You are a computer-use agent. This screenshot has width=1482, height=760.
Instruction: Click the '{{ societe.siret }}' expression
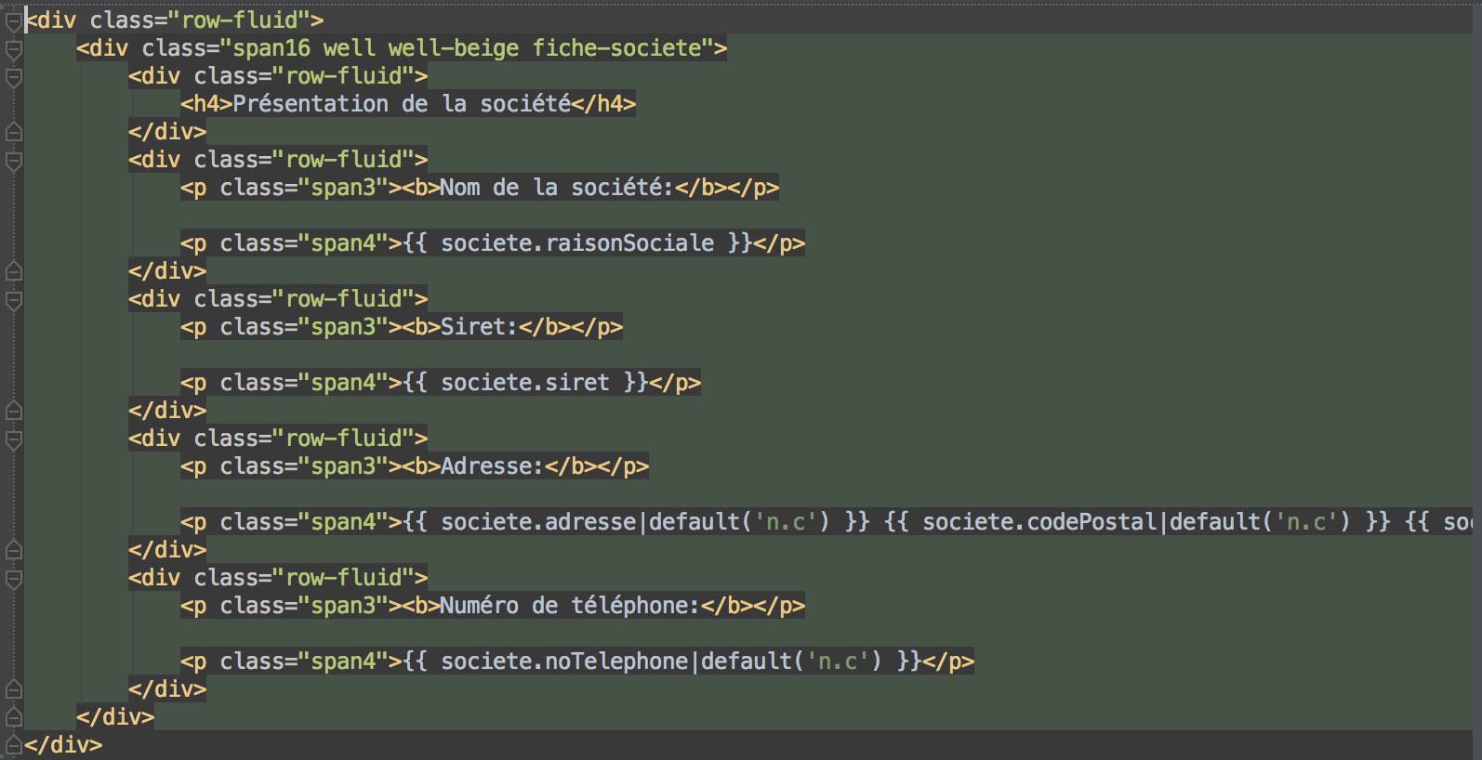point(526,383)
